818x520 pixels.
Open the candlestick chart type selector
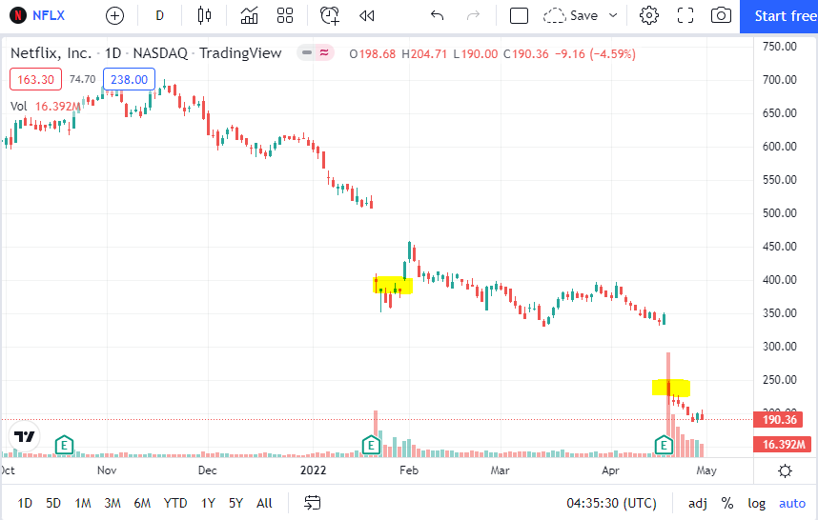204,15
